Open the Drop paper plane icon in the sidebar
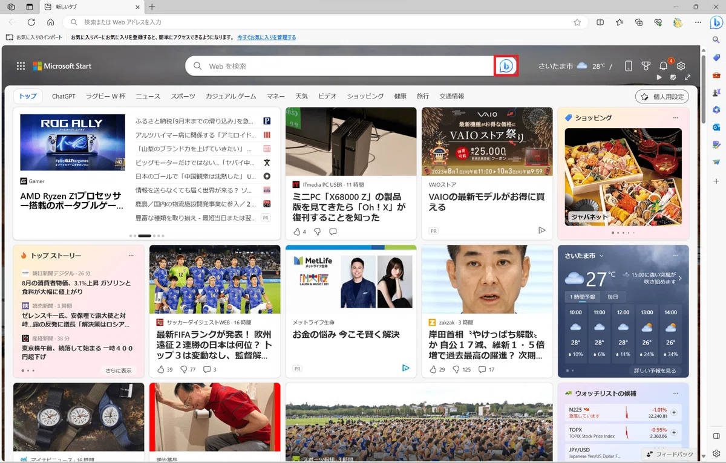This screenshot has height=463, width=726. tap(716, 163)
